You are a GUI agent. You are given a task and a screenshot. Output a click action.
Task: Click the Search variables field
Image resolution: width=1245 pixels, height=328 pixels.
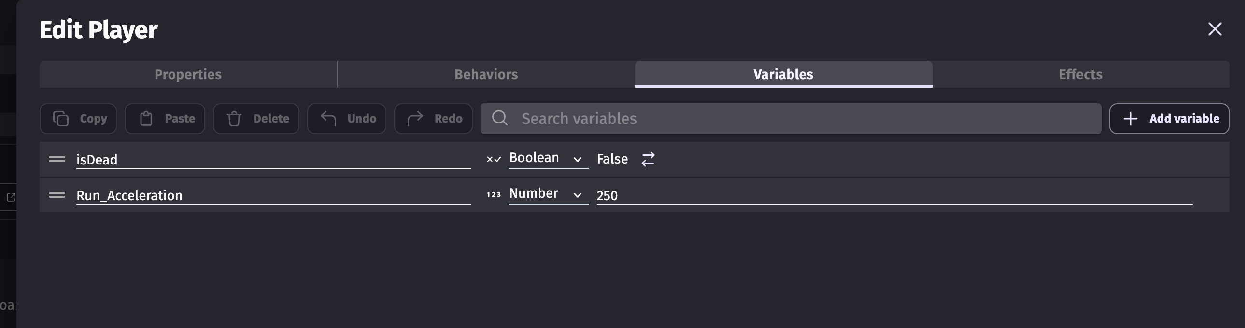point(797,118)
